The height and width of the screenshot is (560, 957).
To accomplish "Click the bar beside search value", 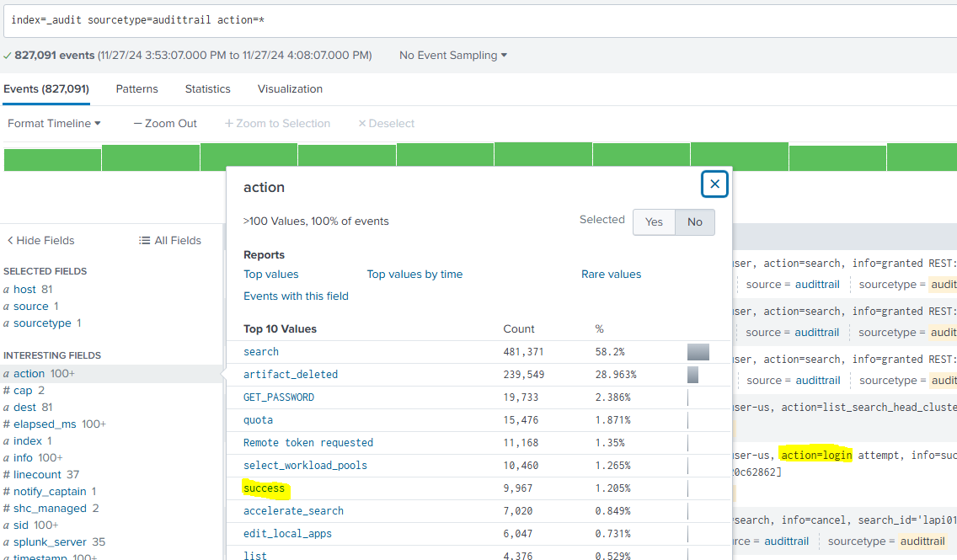I will coord(698,352).
